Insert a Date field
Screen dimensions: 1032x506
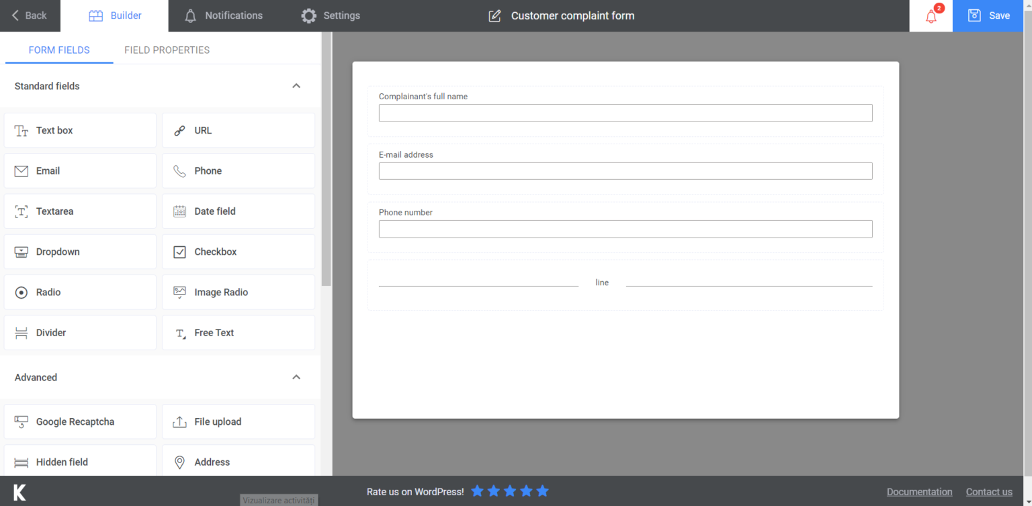click(238, 211)
